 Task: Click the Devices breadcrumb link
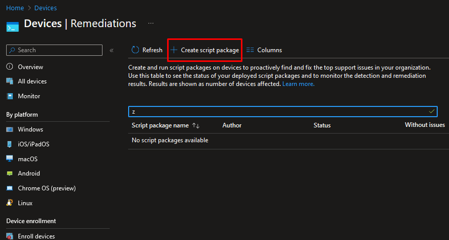point(46,8)
